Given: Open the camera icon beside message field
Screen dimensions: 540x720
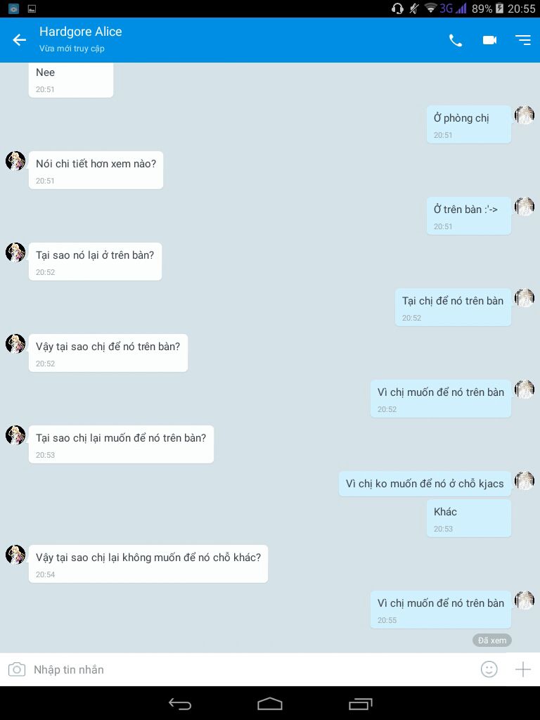Looking at the screenshot, I should 17,669.
